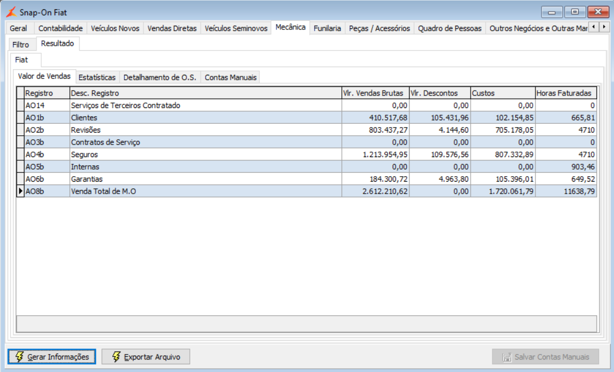Open the Veículos Novos tab

click(115, 28)
